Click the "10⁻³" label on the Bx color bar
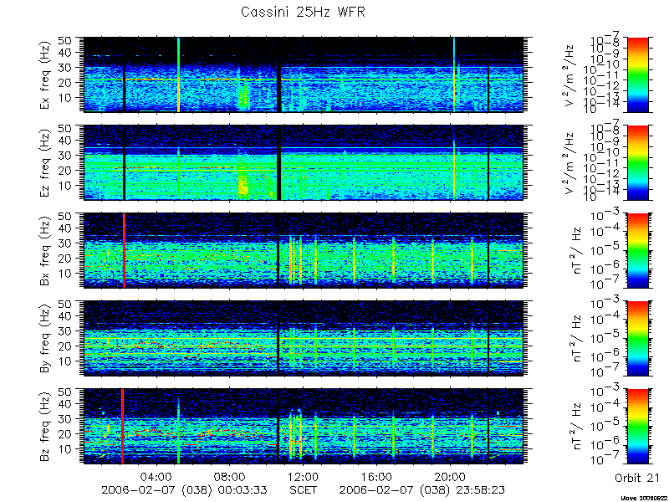 tap(605, 215)
